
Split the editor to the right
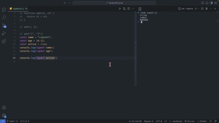pyautogui.click(x=129, y=9)
